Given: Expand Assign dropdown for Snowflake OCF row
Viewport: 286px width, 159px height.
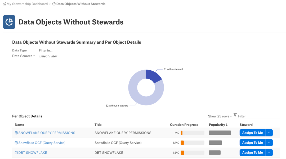Looking at the screenshot, I should pyautogui.click(x=269, y=143).
